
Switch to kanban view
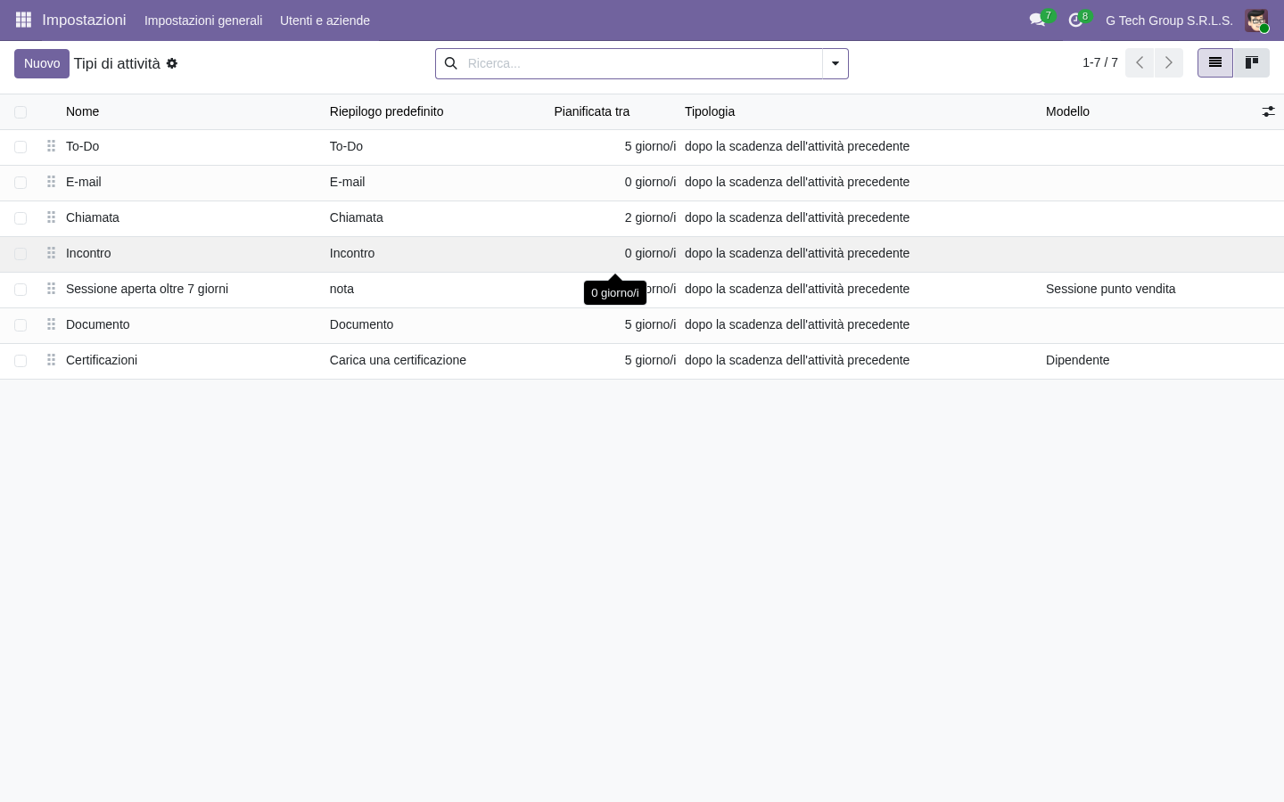(1251, 62)
